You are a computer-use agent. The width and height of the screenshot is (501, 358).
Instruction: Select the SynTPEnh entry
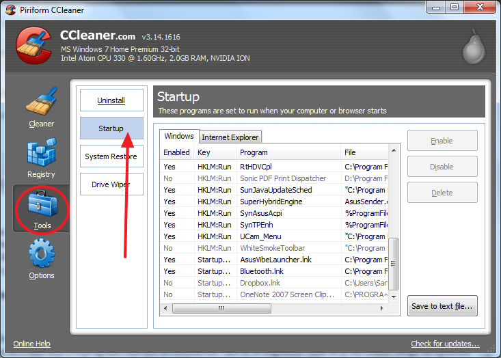click(x=274, y=225)
